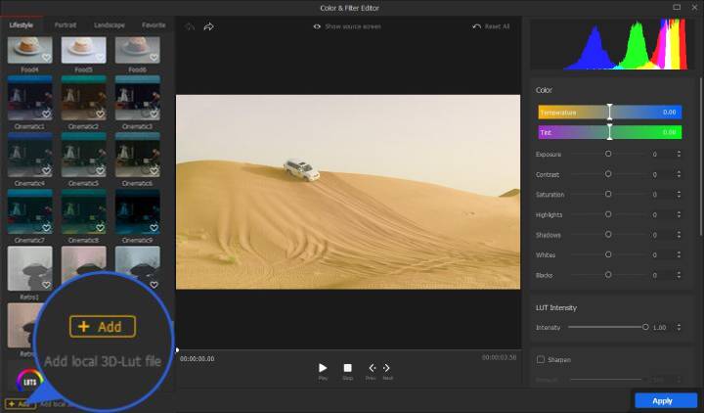Click the Apply button
Screen dimensions: 704x413
click(665, 400)
